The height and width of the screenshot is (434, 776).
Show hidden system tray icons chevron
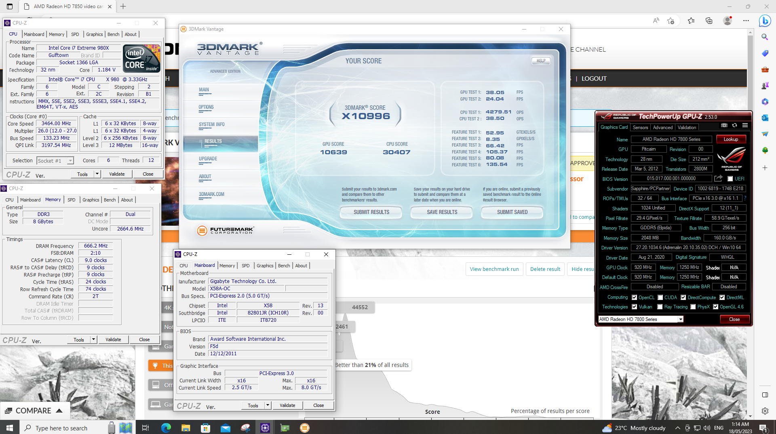click(677, 428)
